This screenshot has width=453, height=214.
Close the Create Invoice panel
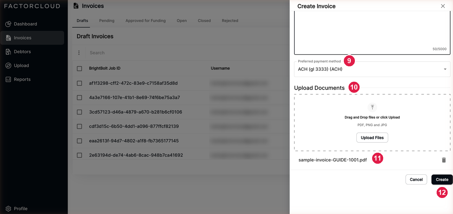pyautogui.click(x=443, y=6)
